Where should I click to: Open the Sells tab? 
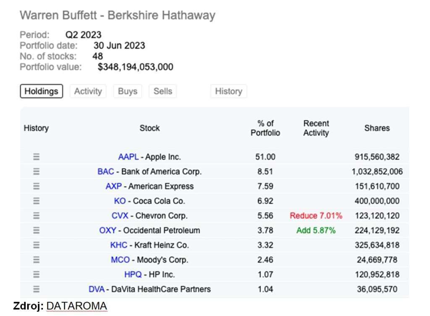point(163,91)
